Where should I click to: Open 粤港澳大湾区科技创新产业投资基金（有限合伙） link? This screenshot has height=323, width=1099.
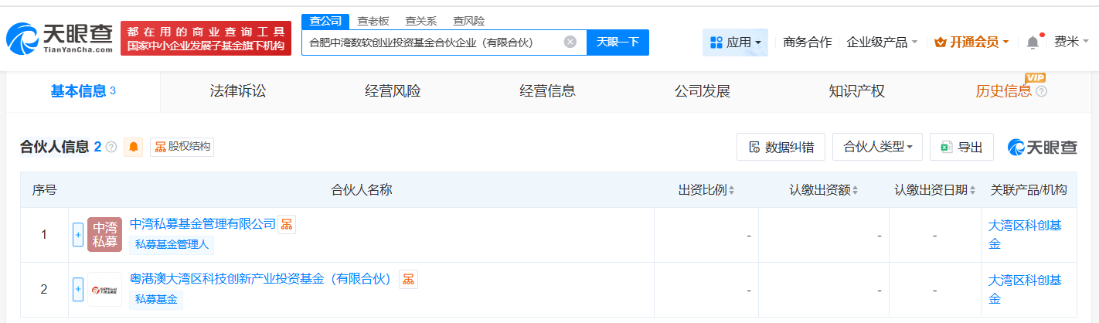[x=261, y=279]
